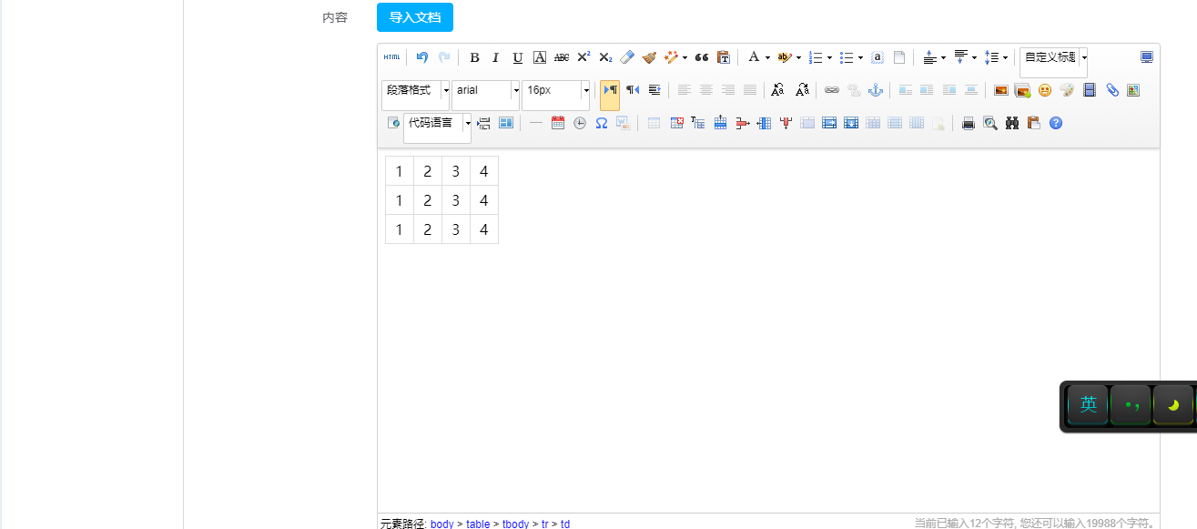1197x529 pixels.
Task: Toggle strikethrough formatting
Action: tap(562, 57)
